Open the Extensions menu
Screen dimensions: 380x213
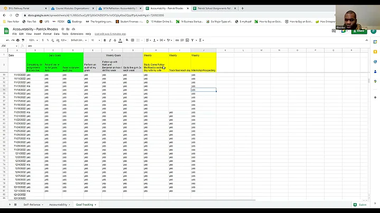77,34
